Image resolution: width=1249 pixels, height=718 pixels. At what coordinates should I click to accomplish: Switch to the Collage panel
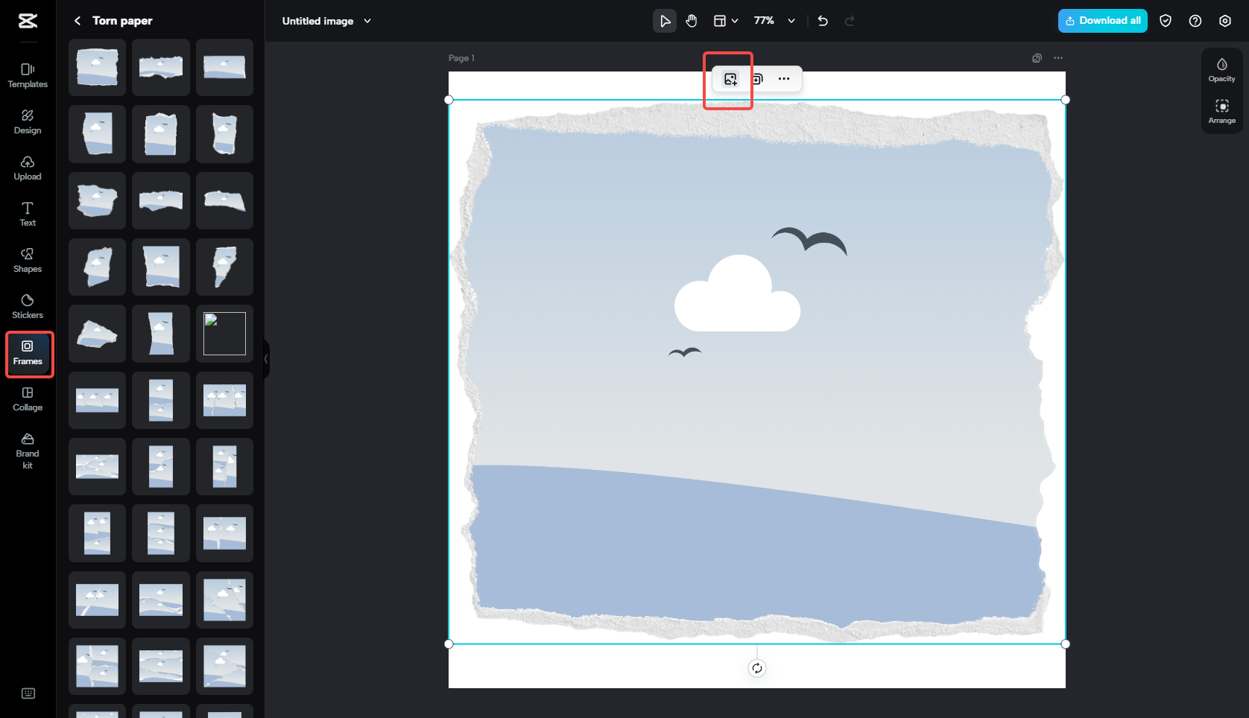28,398
